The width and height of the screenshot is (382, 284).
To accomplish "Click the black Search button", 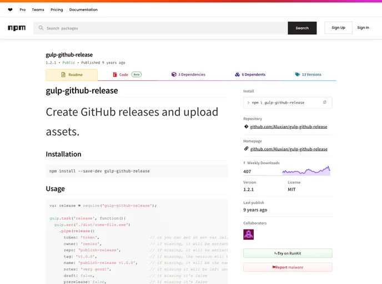I will [x=302, y=28].
